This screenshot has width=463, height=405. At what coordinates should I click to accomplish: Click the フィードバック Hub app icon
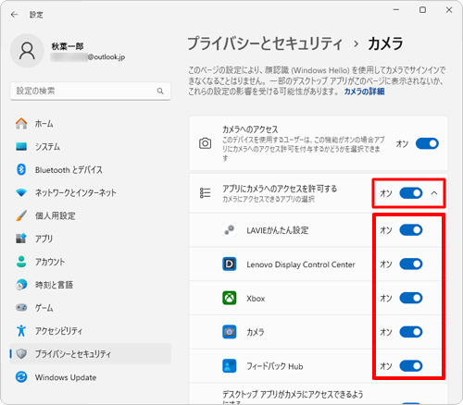230,366
